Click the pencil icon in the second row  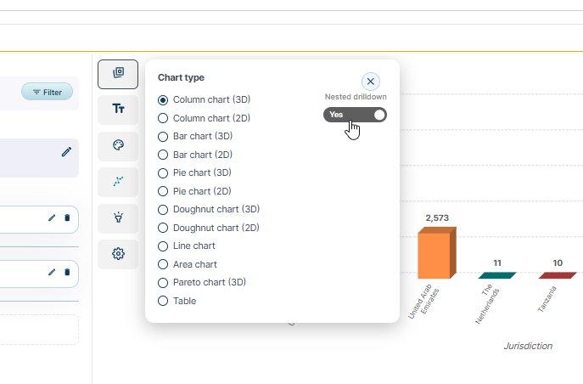pos(52,272)
